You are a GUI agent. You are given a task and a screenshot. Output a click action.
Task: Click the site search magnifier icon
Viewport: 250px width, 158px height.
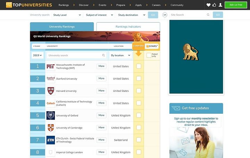(x=208, y=15)
